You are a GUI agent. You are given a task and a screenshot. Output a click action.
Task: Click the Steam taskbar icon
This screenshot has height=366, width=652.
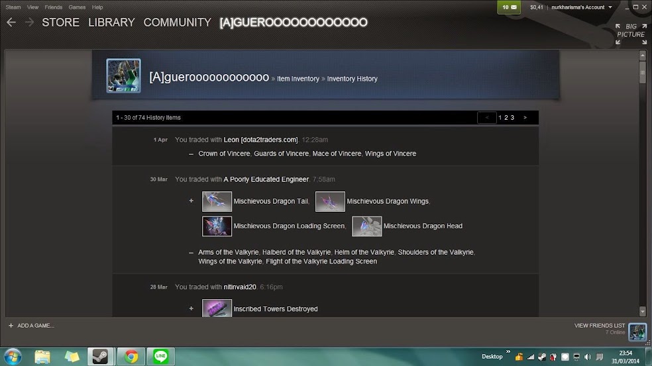point(100,357)
